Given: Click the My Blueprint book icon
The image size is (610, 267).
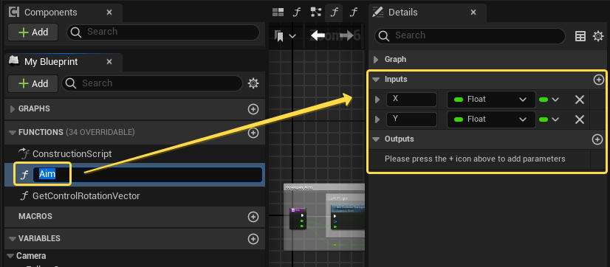Looking at the screenshot, I should click(14, 61).
